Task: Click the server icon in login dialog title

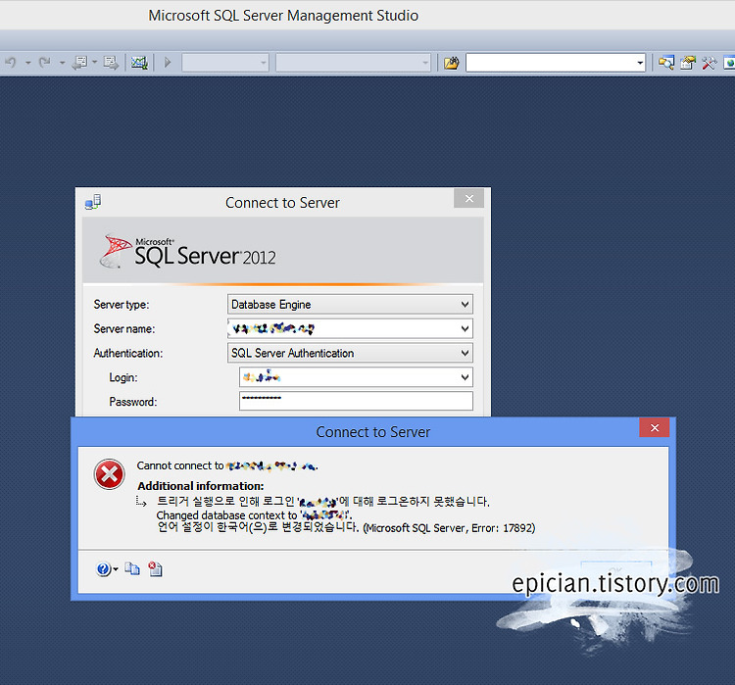Action: tap(93, 202)
